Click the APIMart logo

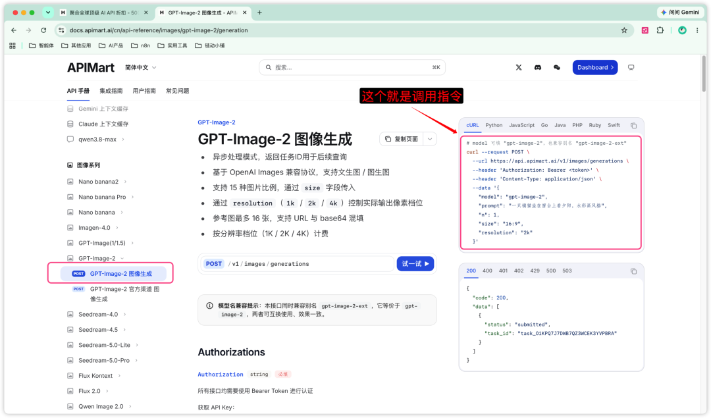click(x=91, y=68)
